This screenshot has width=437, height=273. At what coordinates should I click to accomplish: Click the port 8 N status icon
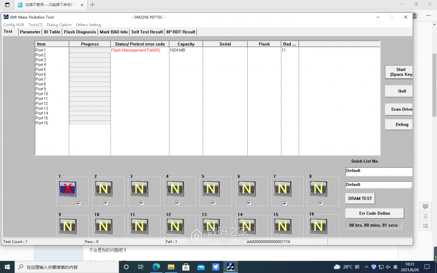(318, 189)
